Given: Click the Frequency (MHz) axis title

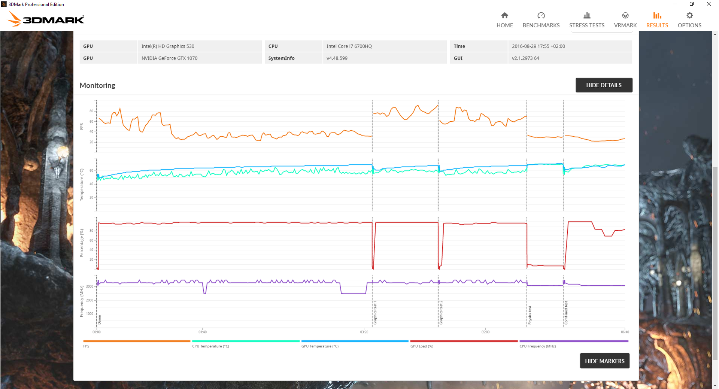Looking at the screenshot, I should [82, 301].
